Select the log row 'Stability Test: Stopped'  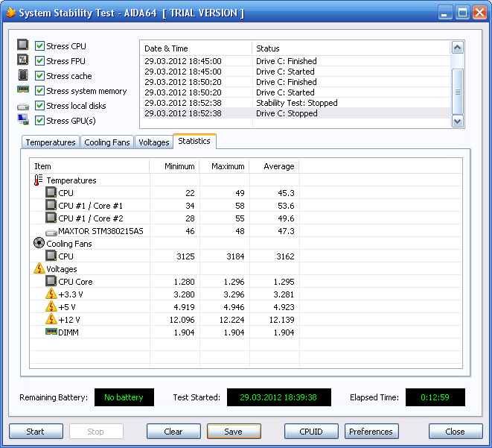coord(295,103)
